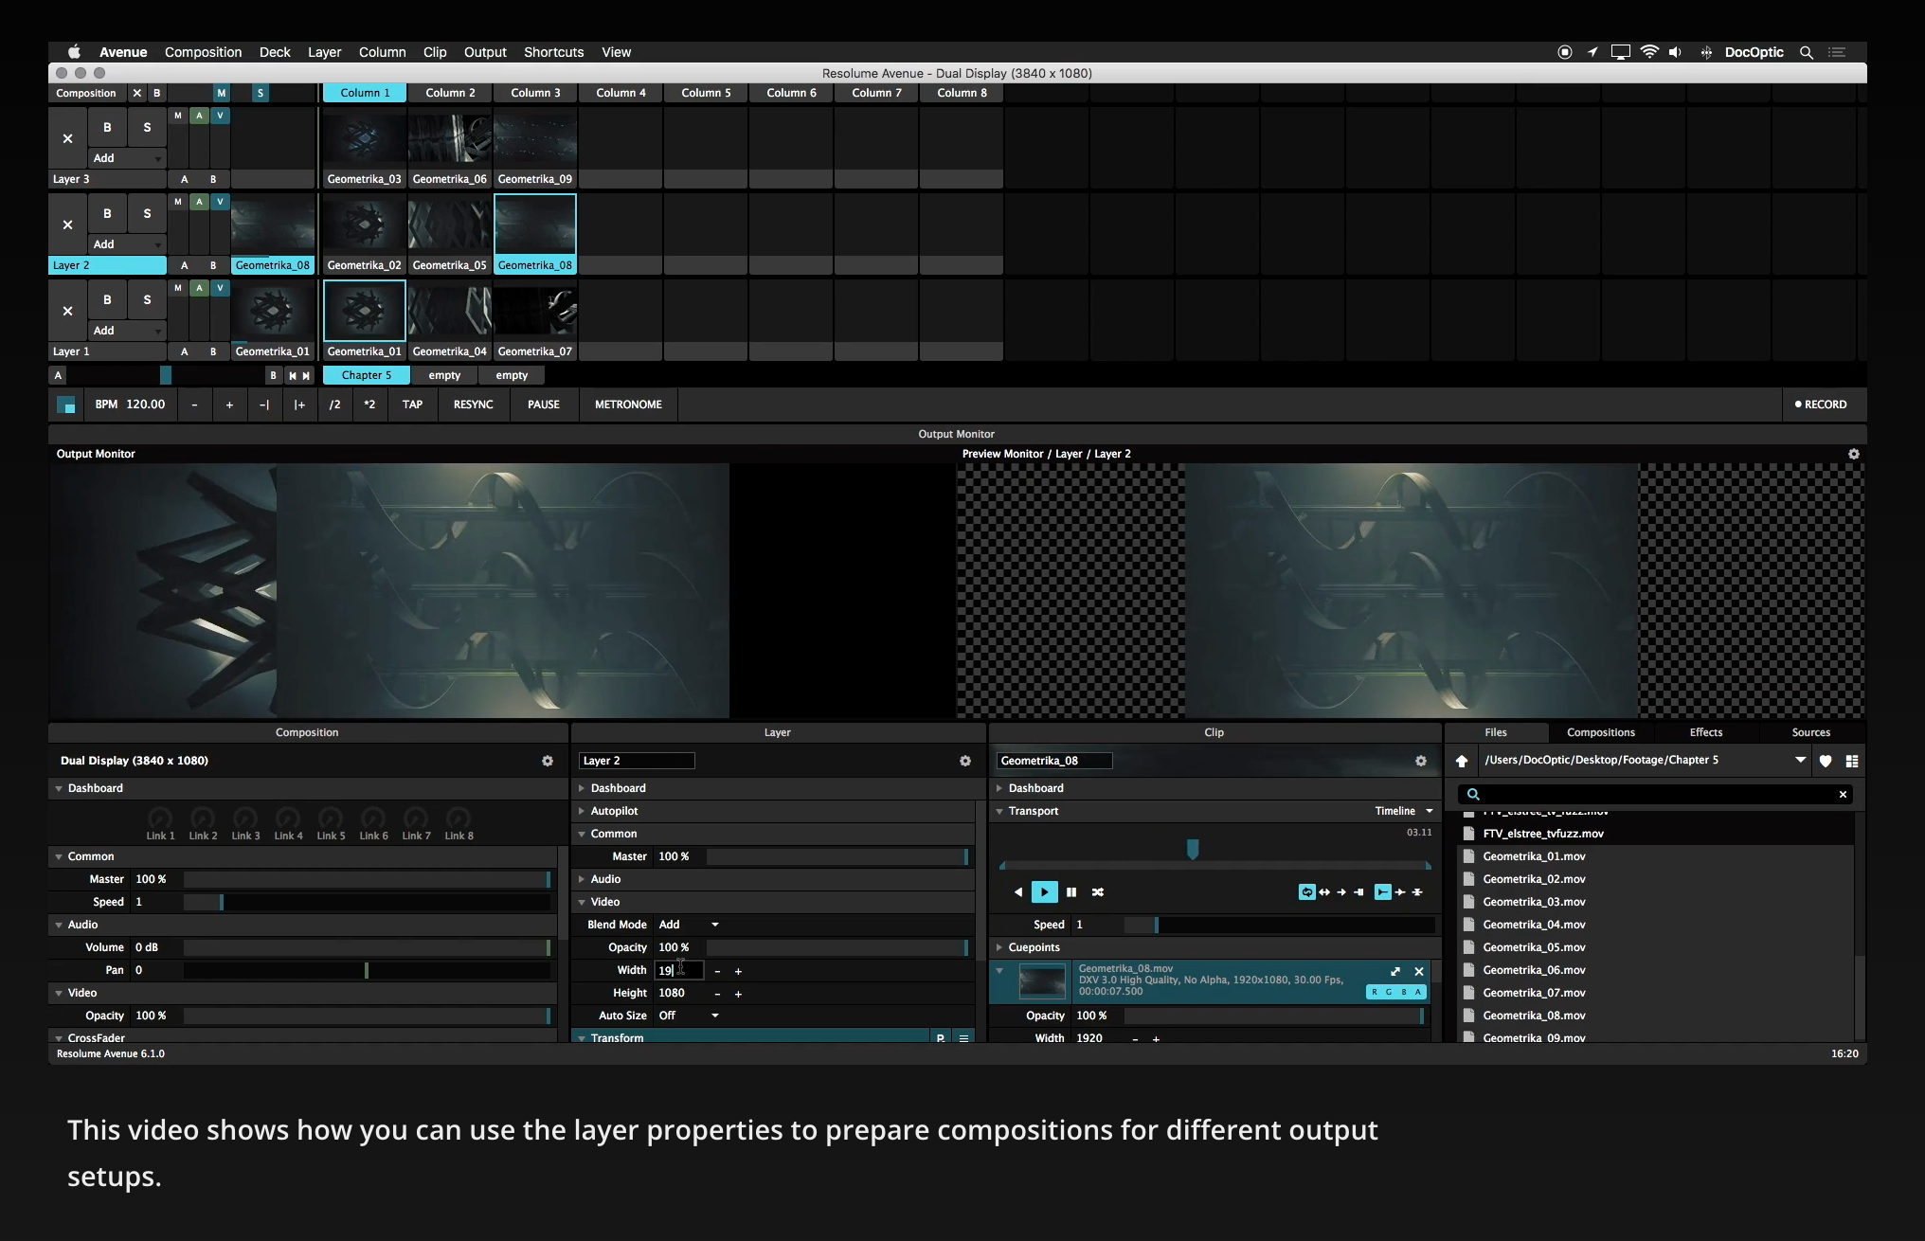The width and height of the screenshot is (1925, 1241).
Task: Play the clip backwards
Action: click(1018, 892)
